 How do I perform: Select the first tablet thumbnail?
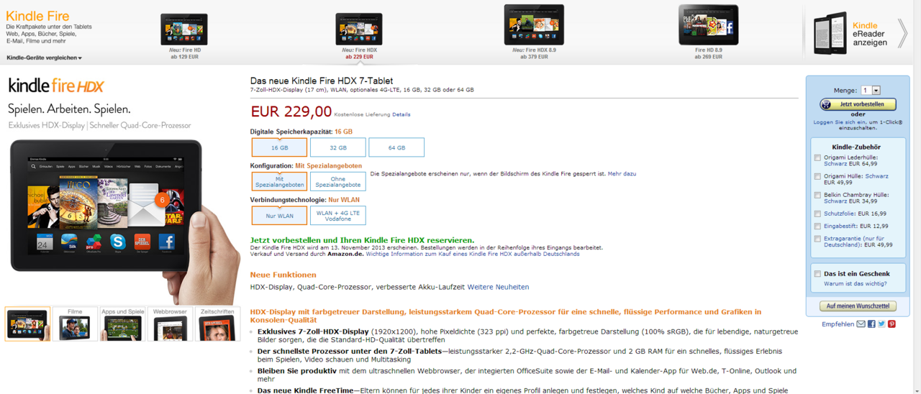[27, 324]
